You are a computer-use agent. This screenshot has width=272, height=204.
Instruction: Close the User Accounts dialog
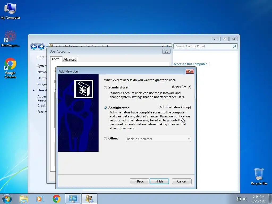[166, 51]
